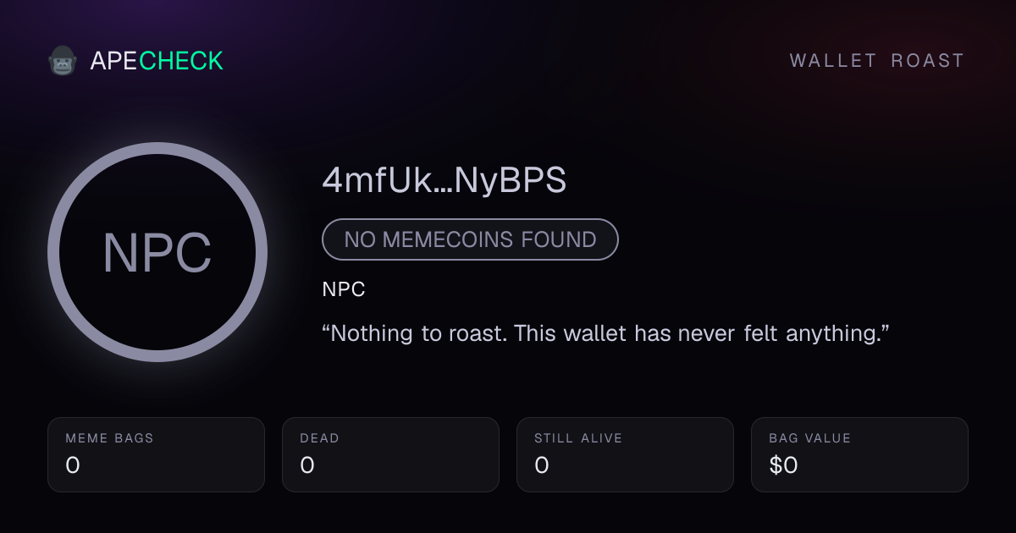Click the NO MEMECOINS FOUND badge
1016x533 pixels.
click(x=470, y=239)
